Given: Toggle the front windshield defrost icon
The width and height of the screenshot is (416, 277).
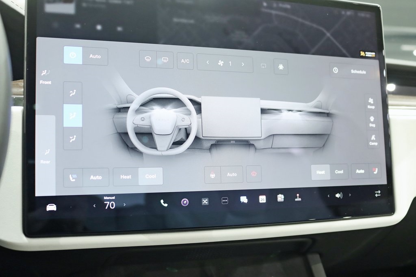Looking at the screenshot, I should 148,59.
